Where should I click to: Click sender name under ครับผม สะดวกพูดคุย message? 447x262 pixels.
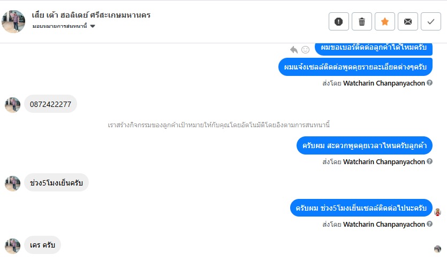tap(384, 161)
